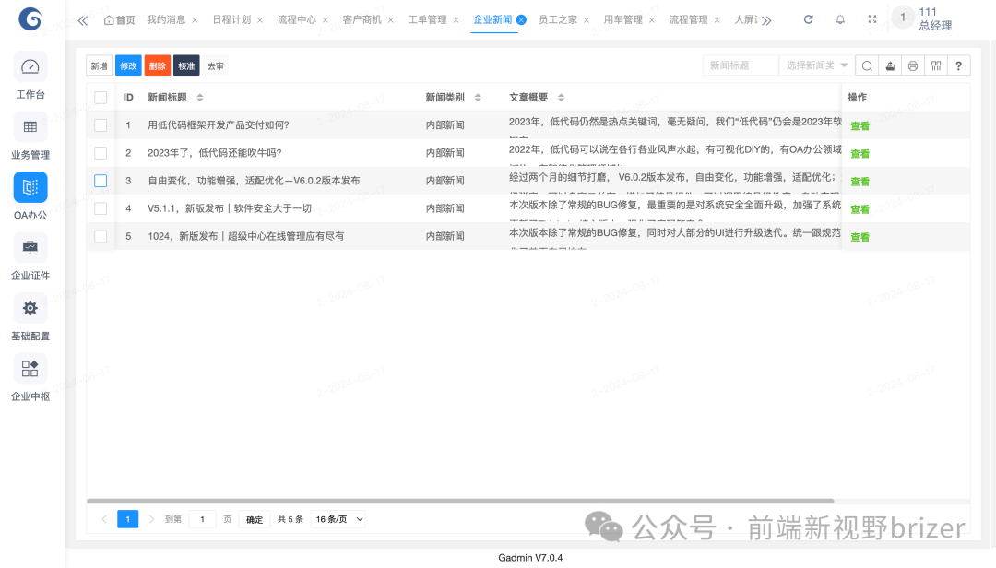Click the 新增 button
The height and width of the screenshot is (568, 996).
click(x=99, y=65)
